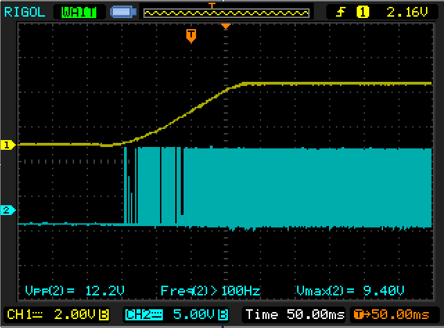The width and height of the screenshot is (444, 328).
Task: Click the rising-edge trigger slope icon
Action: pos(341,12)
